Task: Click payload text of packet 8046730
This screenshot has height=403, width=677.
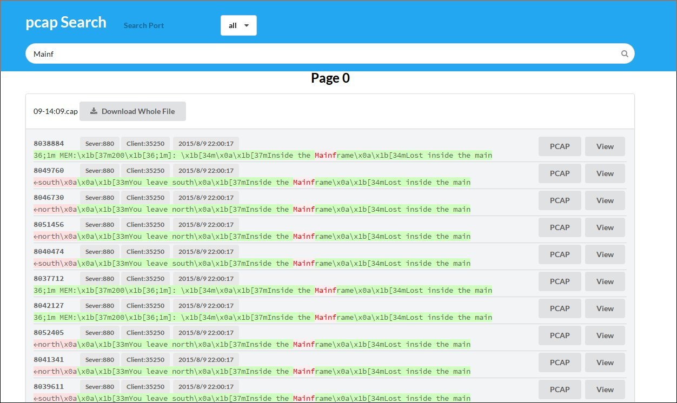Action: click(252, 210)
